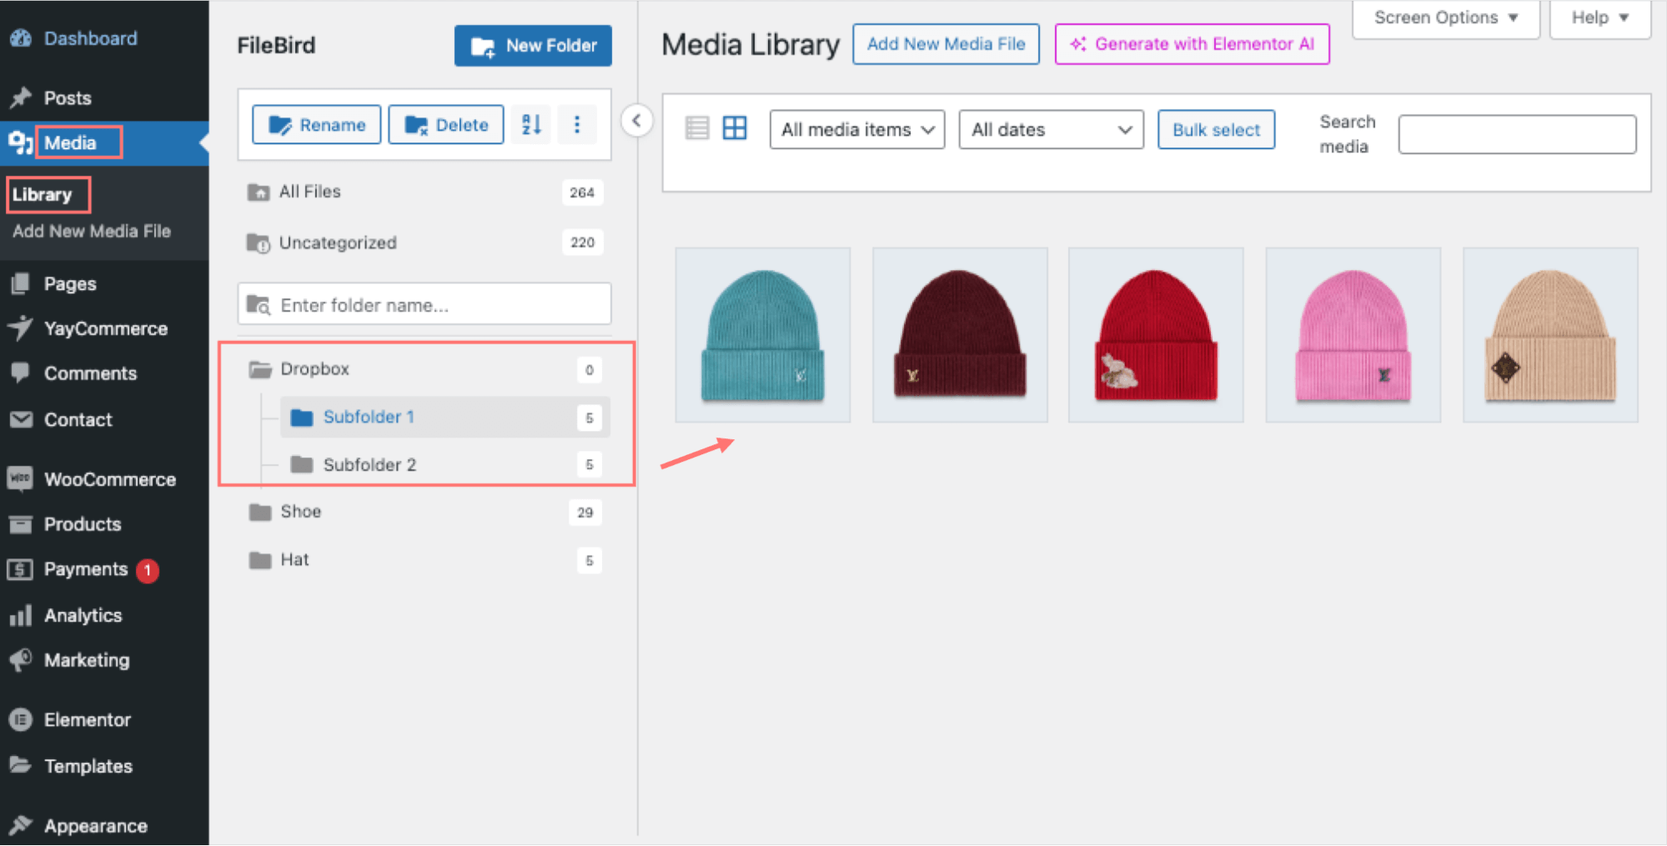Click the Dropbox open folder icon
This screenshot has height=846, width=1667.
(260, 369)
